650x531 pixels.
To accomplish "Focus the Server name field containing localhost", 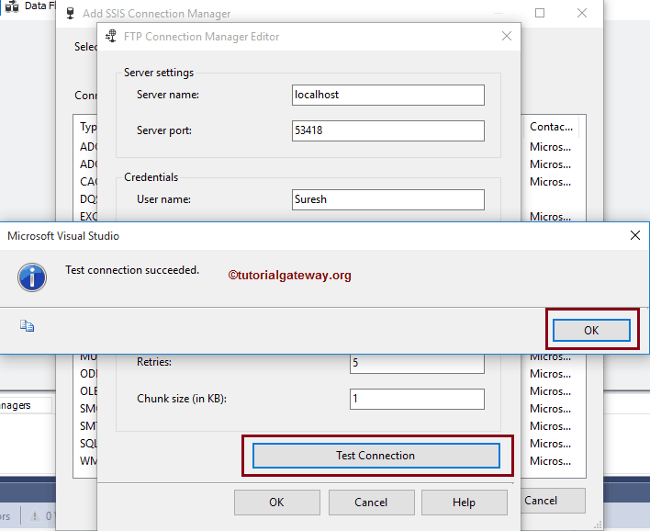I will pyautogui.click(x=388, y=95).
